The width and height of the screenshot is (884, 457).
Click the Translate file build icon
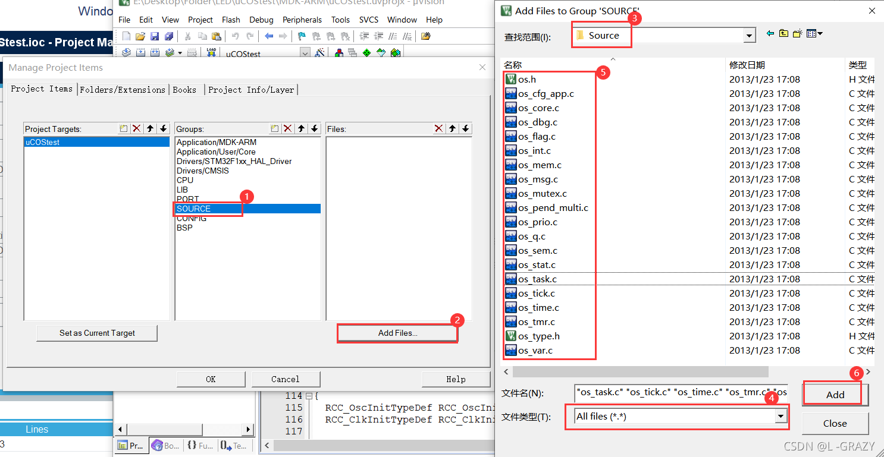pyautogui.click(x=126, y=53)
